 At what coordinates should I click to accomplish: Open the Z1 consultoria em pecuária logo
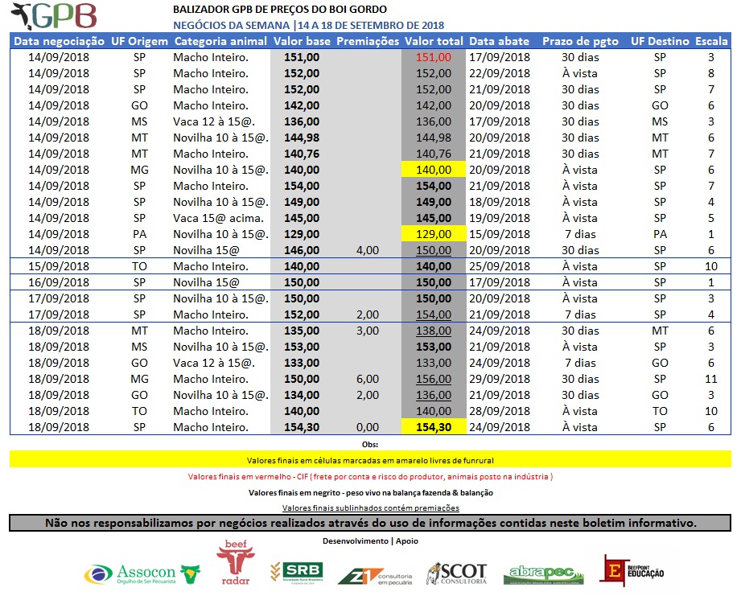(x=375, y=576)
